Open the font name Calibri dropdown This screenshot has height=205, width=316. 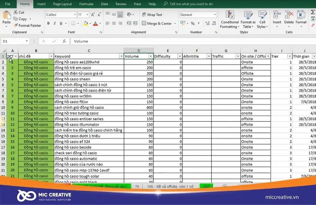point(75,15)
